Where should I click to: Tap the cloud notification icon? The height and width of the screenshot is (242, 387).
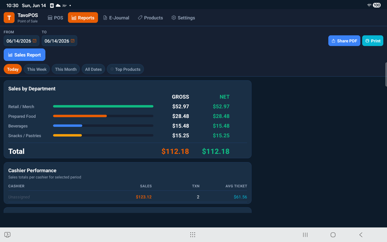[58, 5]
